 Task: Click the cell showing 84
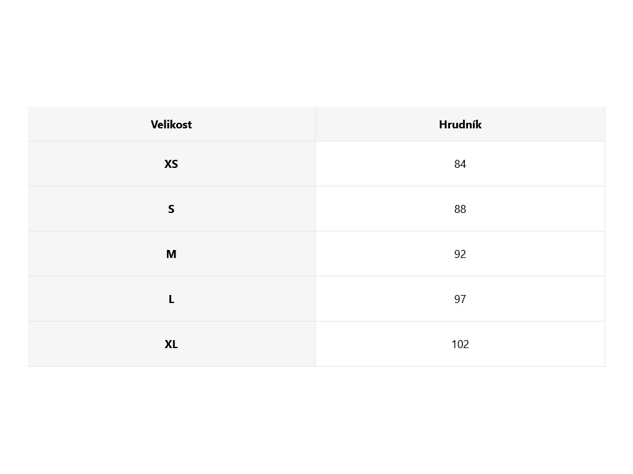pyautogui.click(x=460, y=164)
